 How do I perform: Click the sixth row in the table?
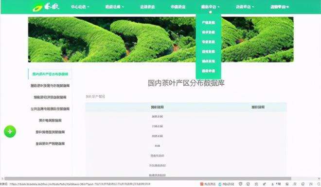(x=186, y=165)
